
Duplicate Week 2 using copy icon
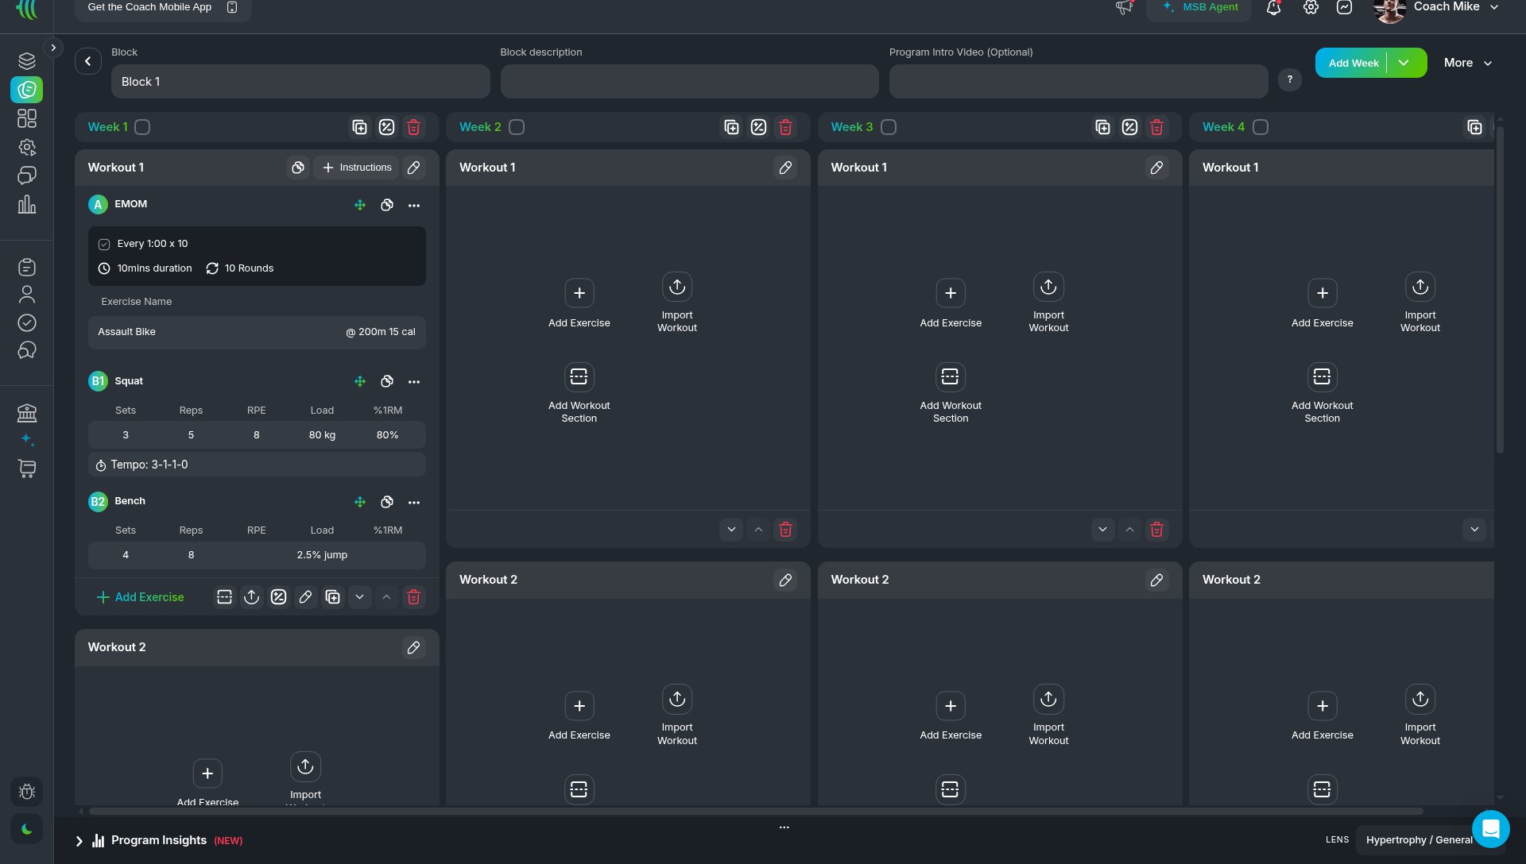tap(731, 127)
